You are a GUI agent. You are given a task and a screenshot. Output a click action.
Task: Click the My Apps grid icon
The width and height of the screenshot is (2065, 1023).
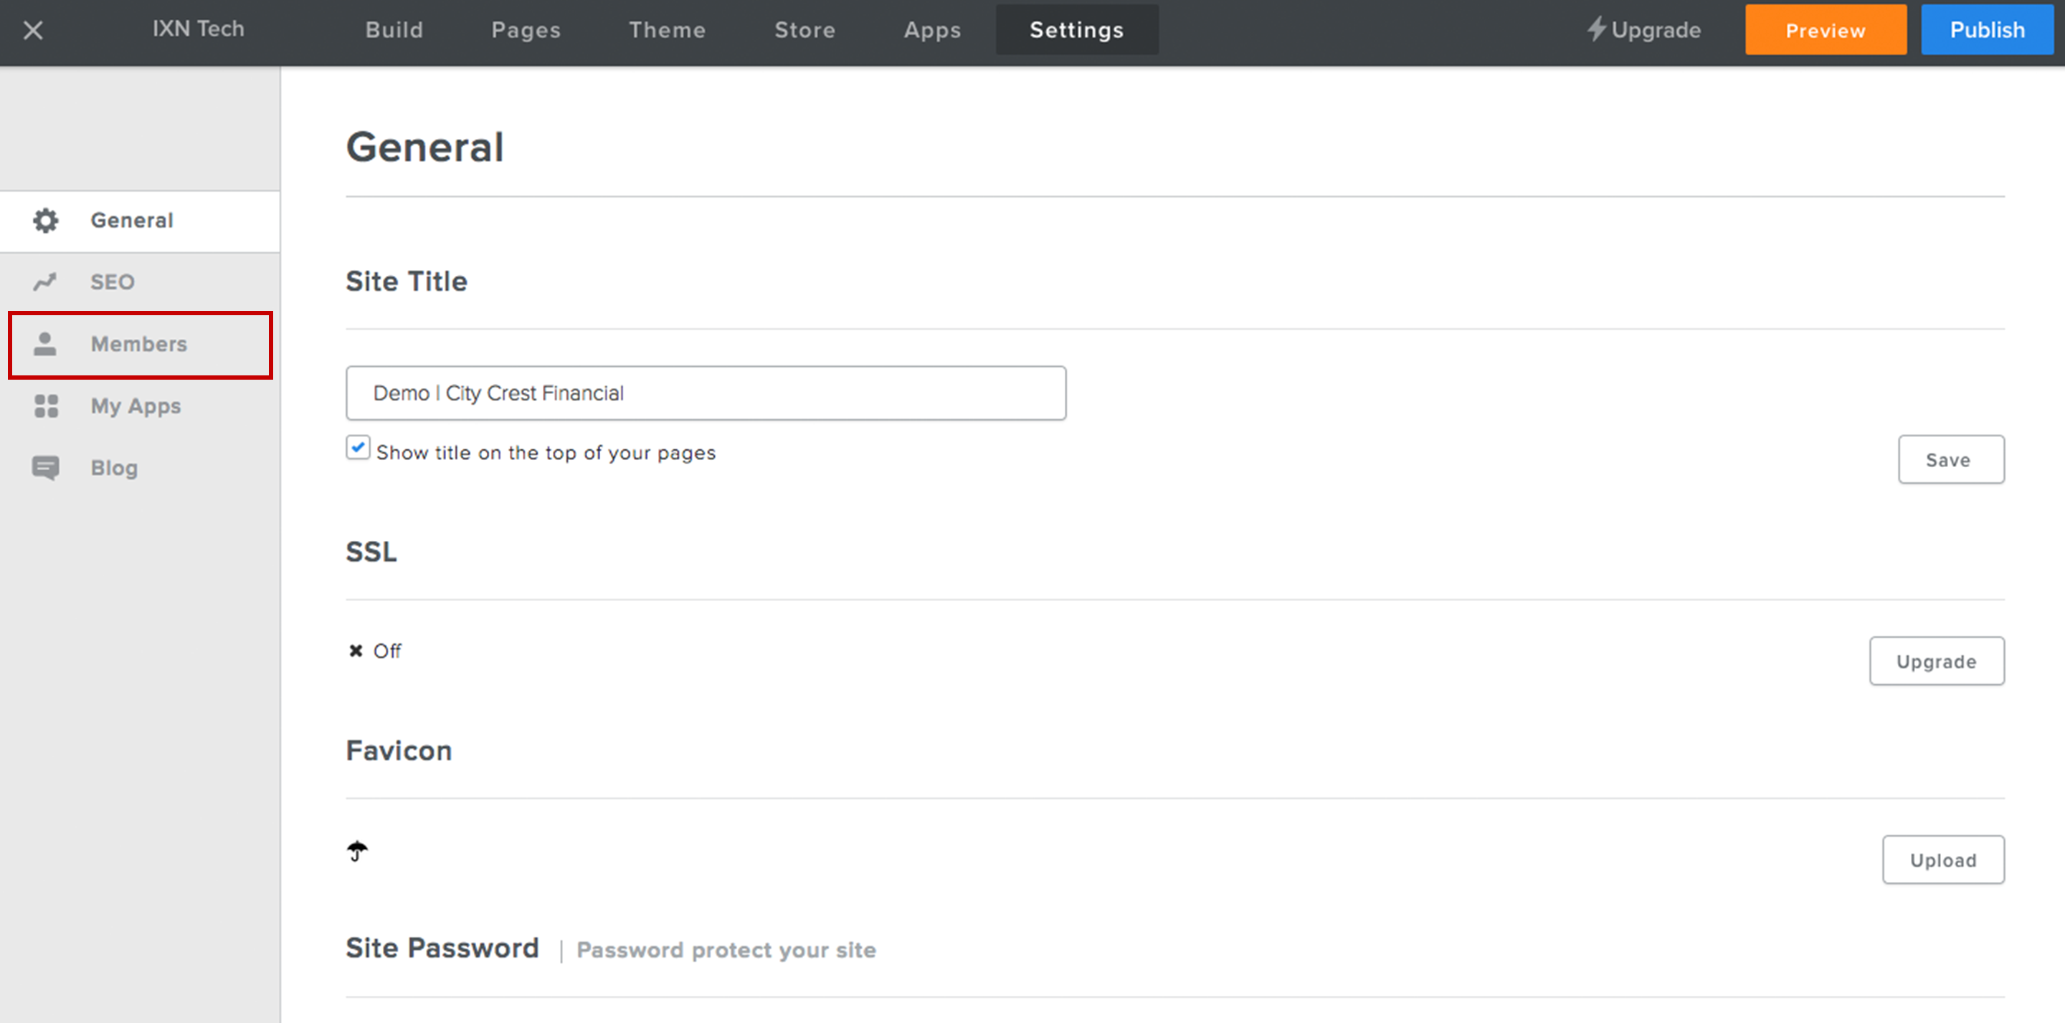point(46,405)
